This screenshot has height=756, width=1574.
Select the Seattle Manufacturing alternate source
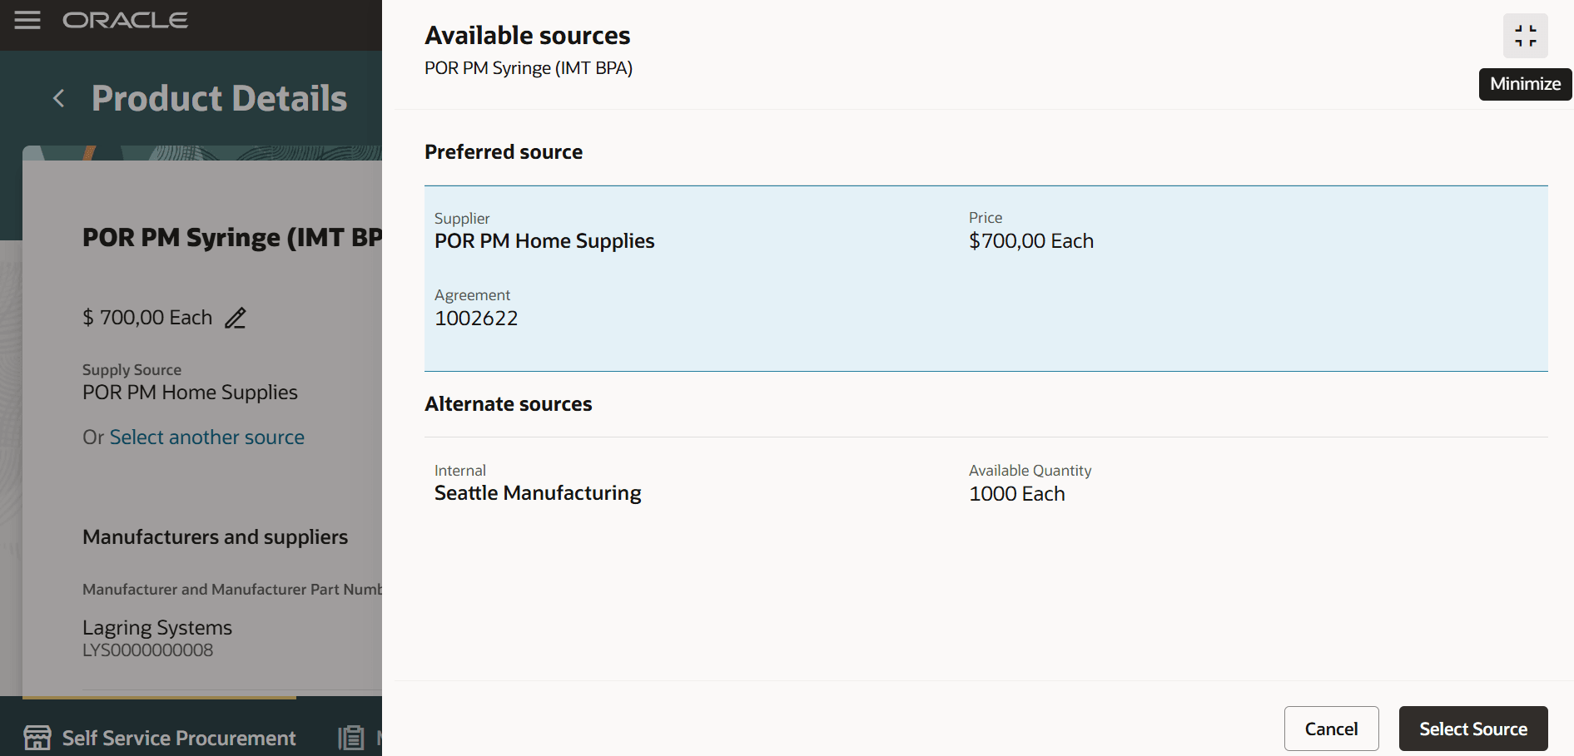pos(537,492)
